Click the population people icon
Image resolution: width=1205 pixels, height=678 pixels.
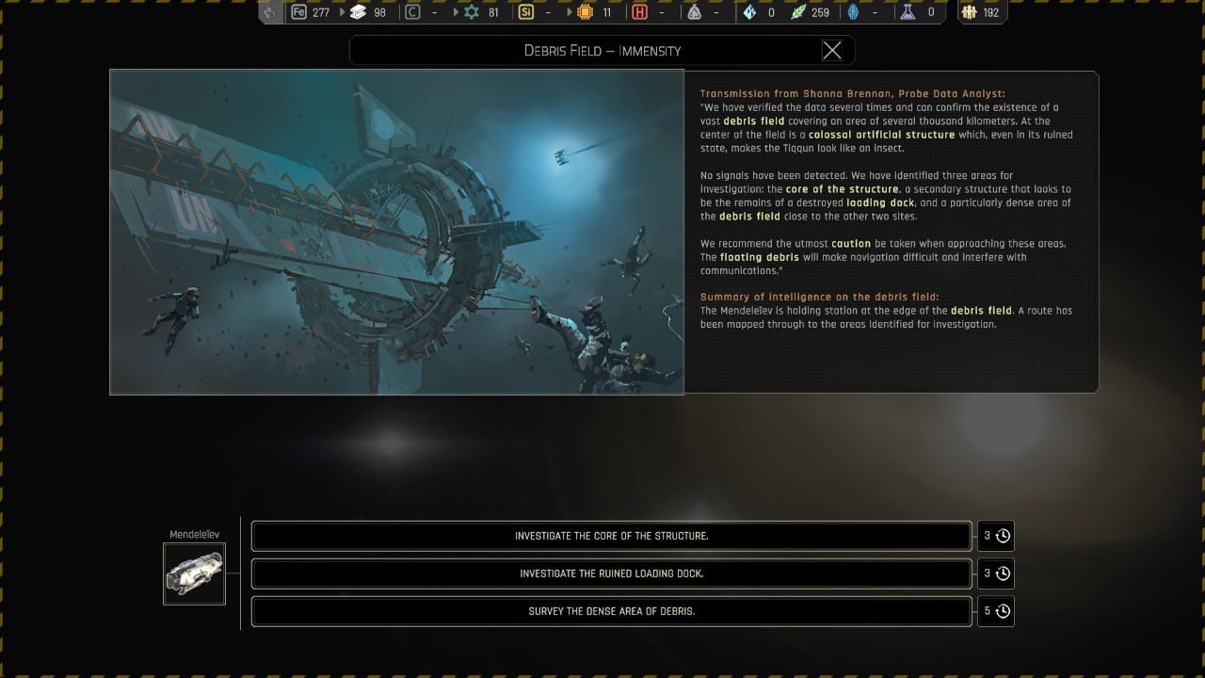[969, 12]
